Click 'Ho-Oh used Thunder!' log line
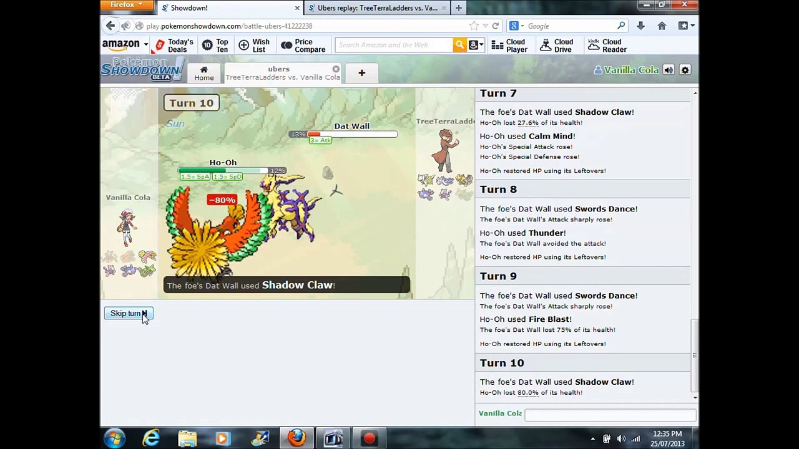799x449 pixels. [522, 233]
